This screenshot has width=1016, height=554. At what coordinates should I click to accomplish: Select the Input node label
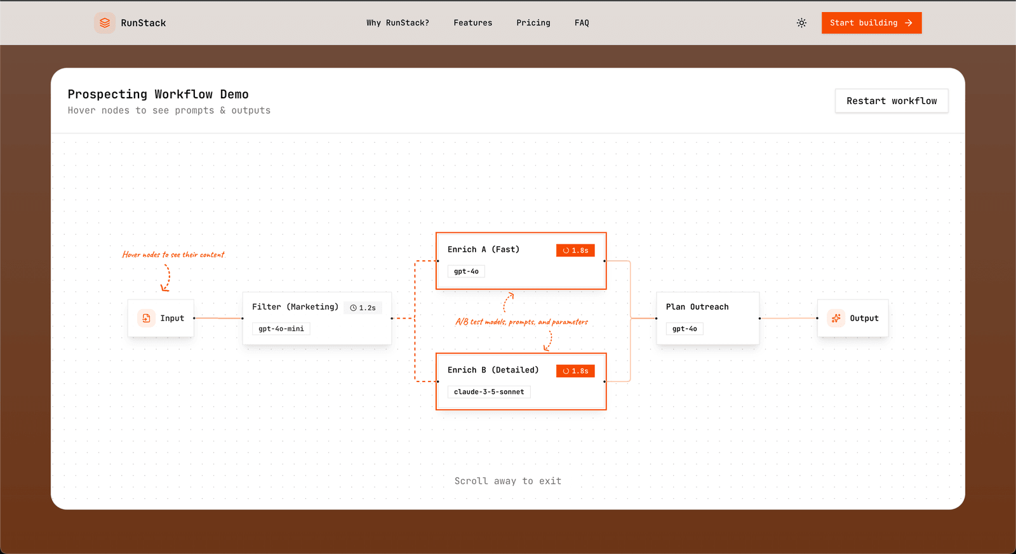point(172,319)
